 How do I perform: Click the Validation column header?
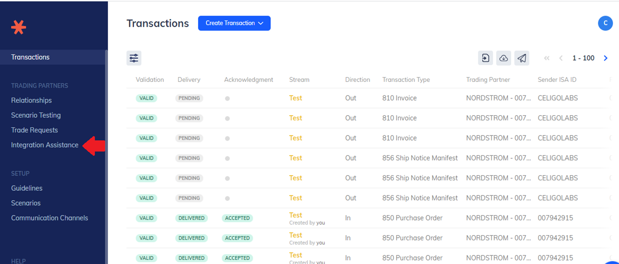(150, 80)
